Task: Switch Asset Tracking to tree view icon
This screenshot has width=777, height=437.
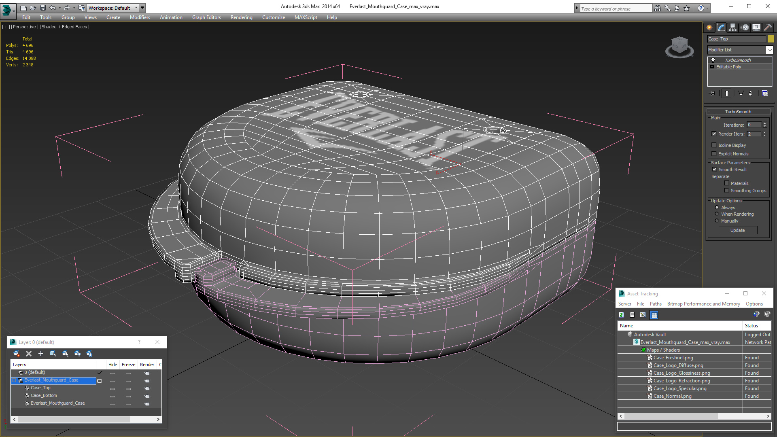Action: [x=643, y=315]
